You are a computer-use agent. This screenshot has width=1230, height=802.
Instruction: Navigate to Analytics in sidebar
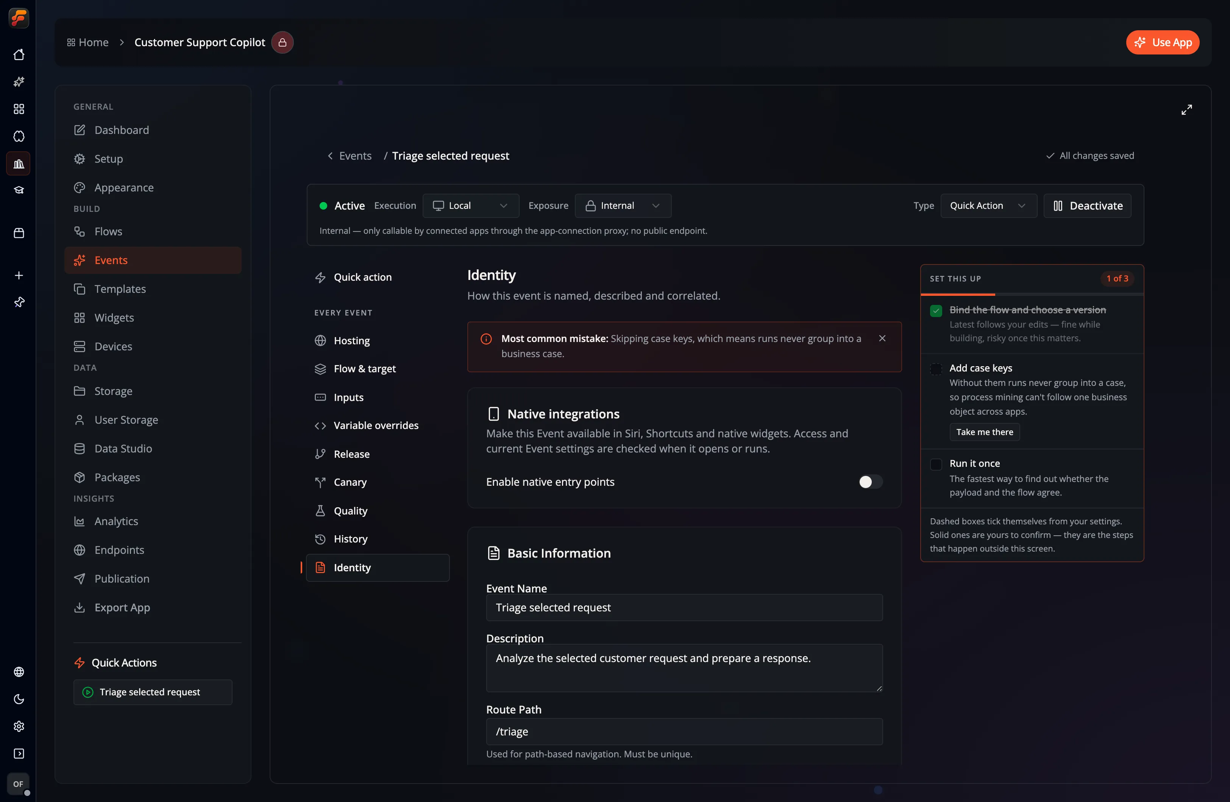153,522
